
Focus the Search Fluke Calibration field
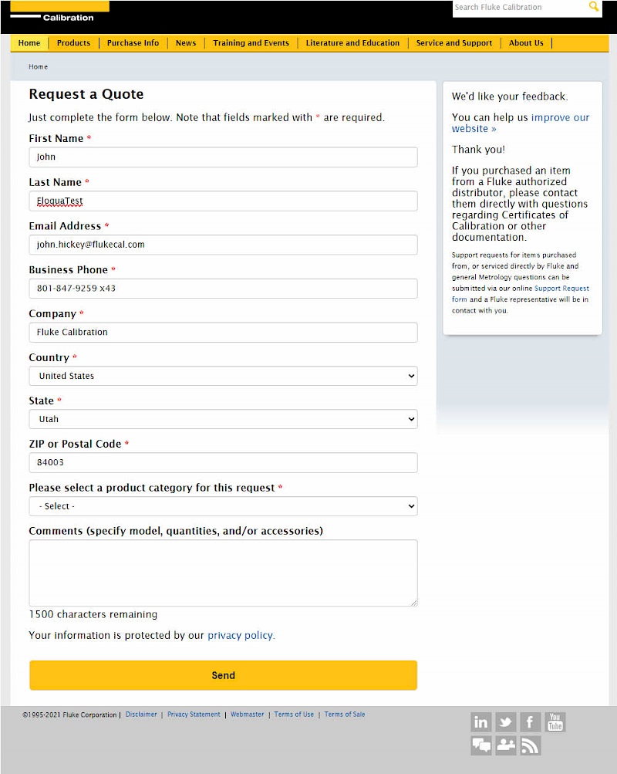pyautogui.click(x=518, y=8)
